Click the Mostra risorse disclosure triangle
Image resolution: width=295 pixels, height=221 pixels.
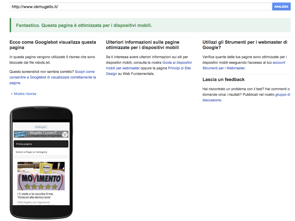coord(12,94)
